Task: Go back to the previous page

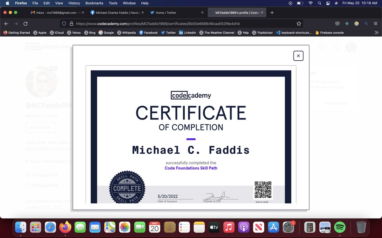Action: click(x=6, y=23)
